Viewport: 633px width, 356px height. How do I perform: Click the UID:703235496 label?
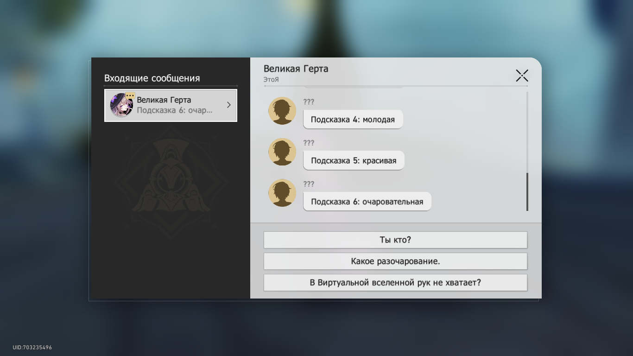click(32, 347)
